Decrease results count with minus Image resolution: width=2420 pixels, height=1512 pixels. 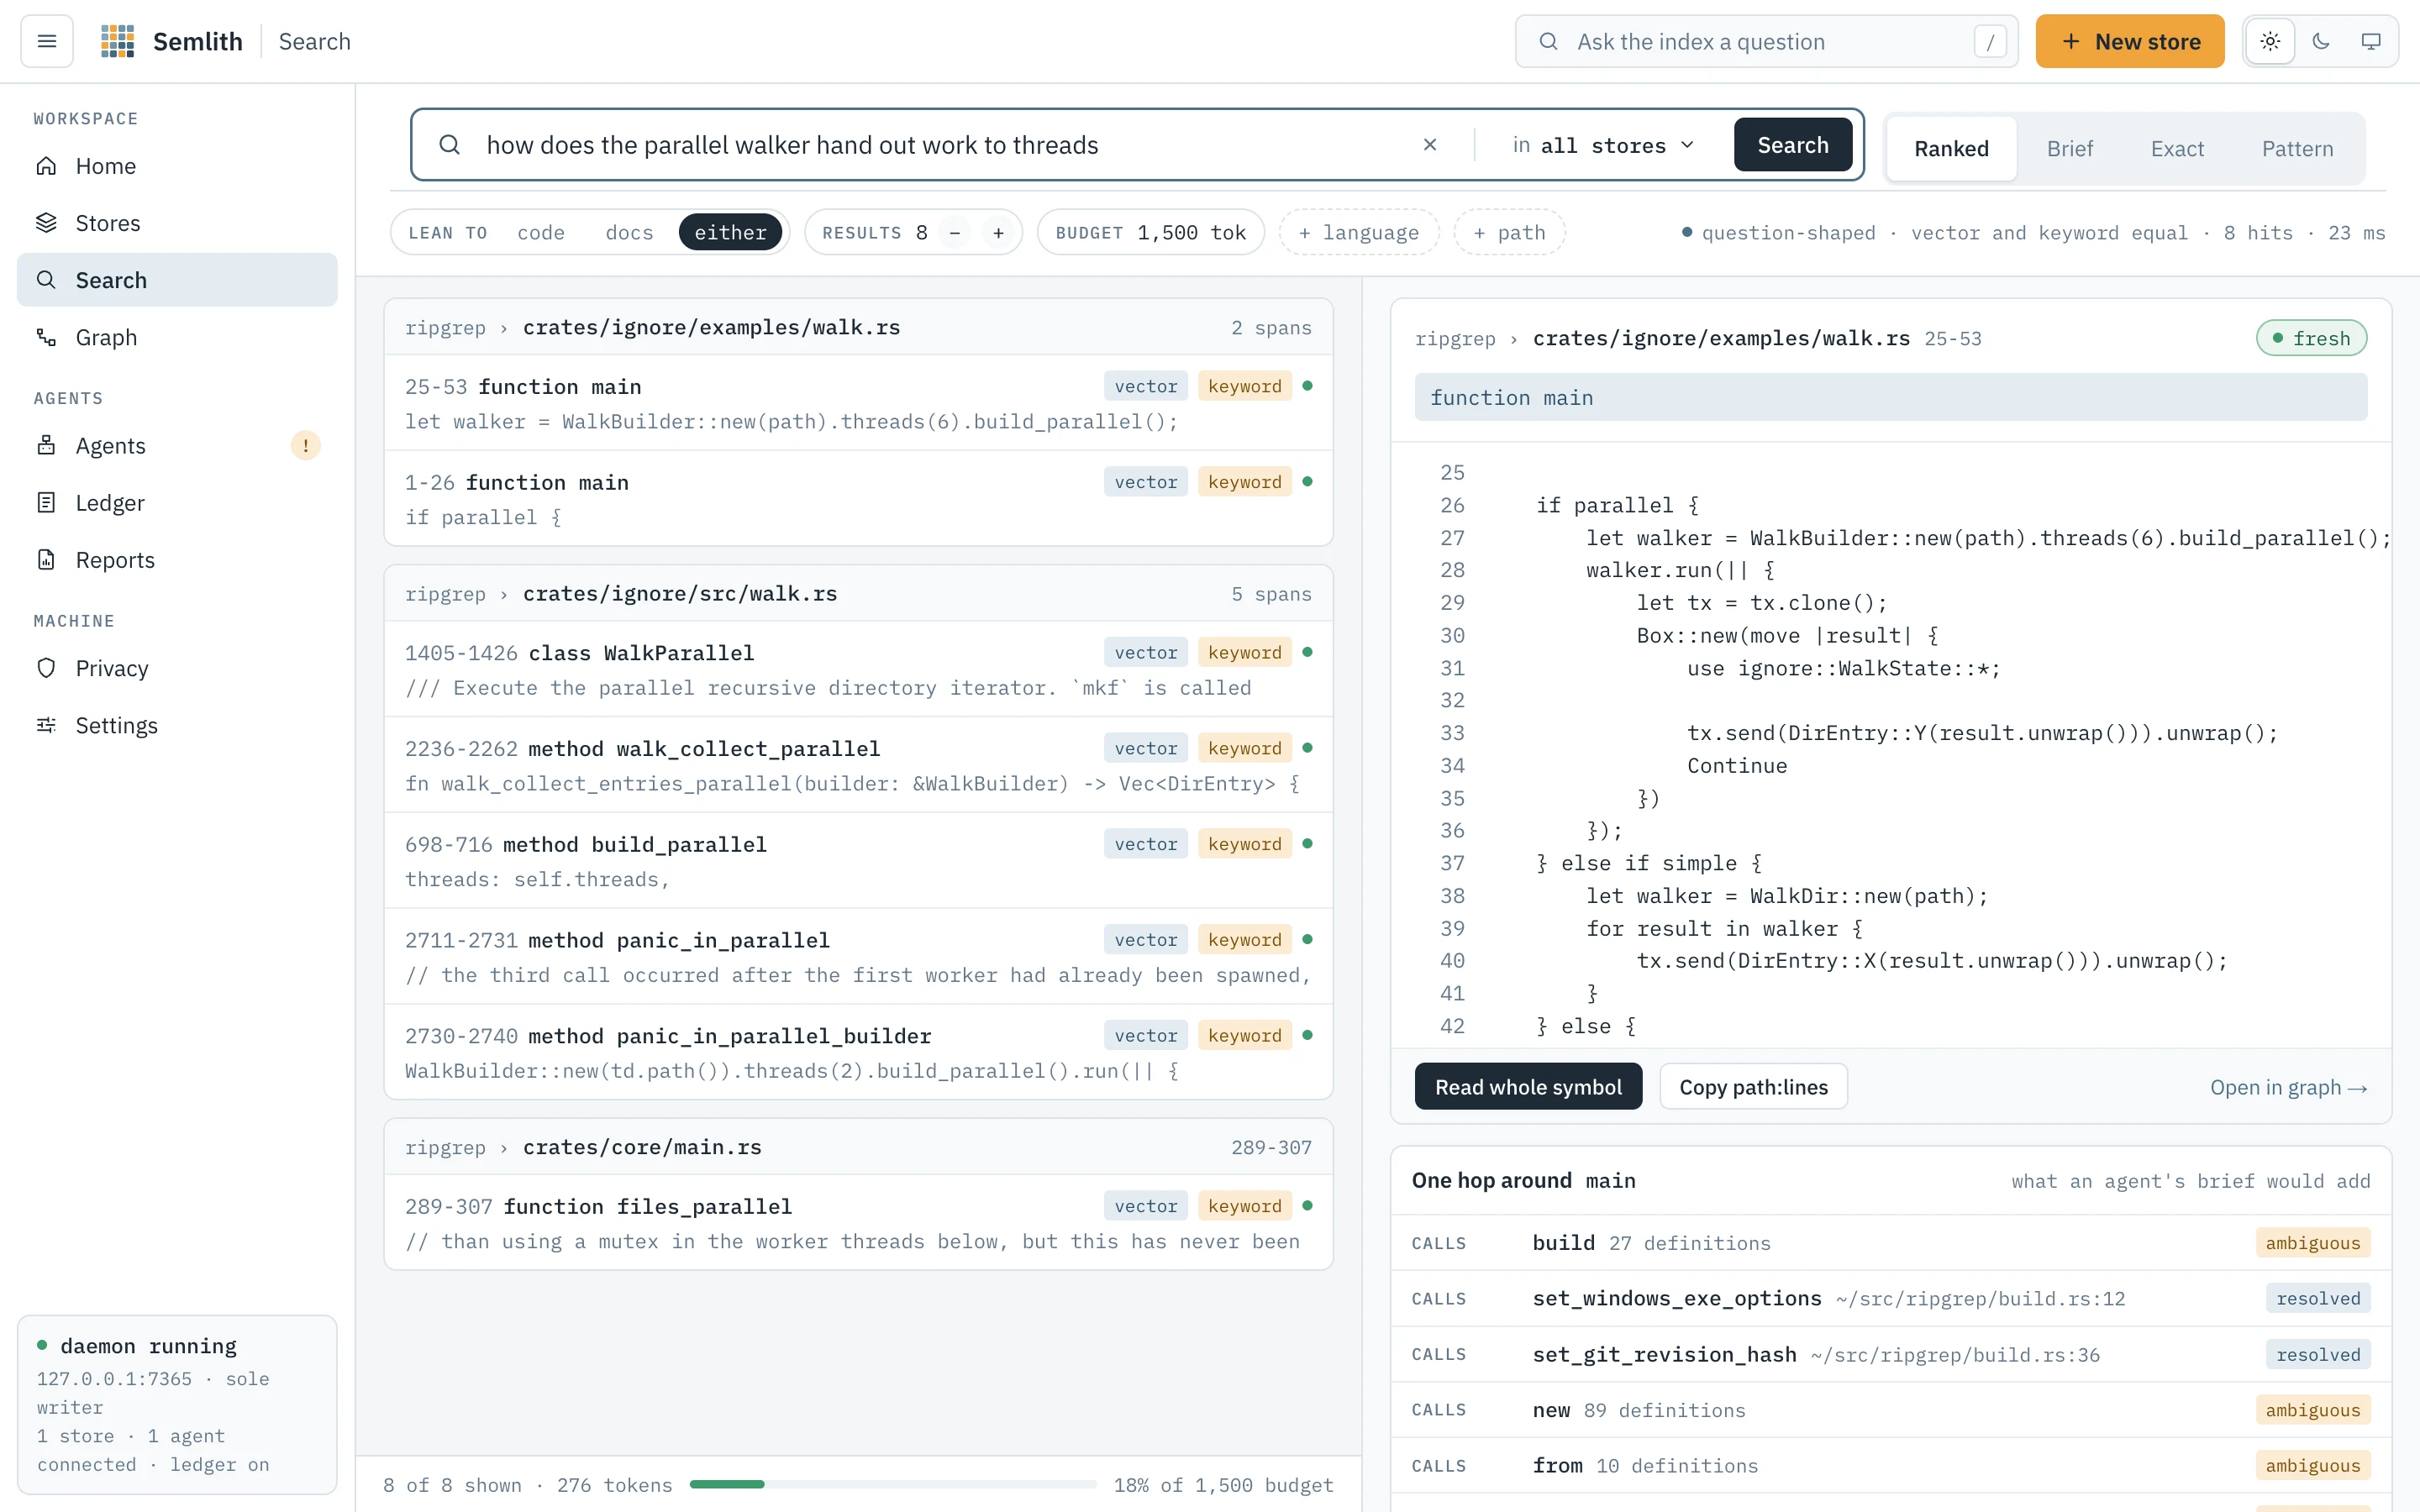[955, 233]
